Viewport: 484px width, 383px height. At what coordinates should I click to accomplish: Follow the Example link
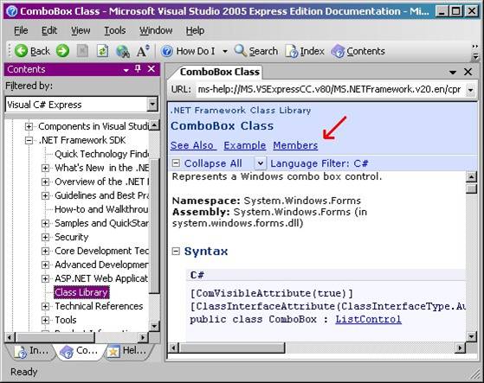(245, 145)
